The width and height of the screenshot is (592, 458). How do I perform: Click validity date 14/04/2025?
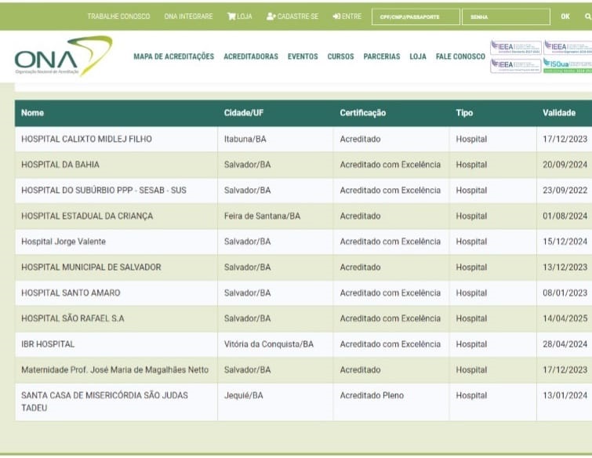coord(565,318)
